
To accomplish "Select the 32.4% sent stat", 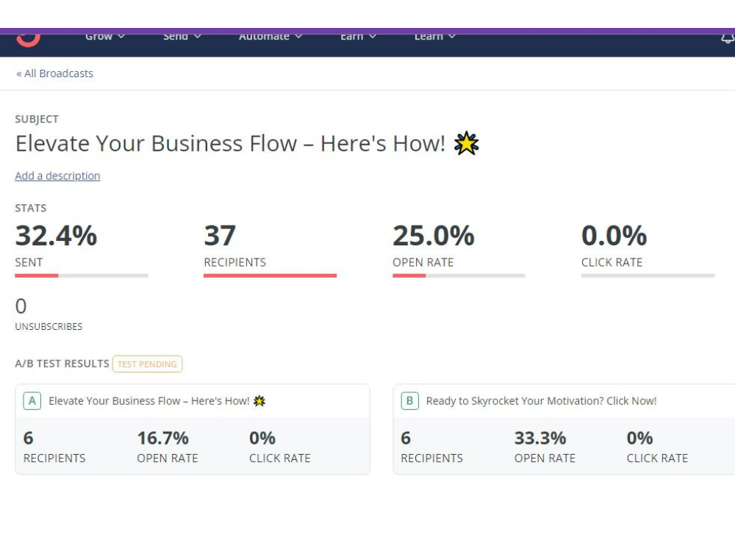I will [57, 236].
